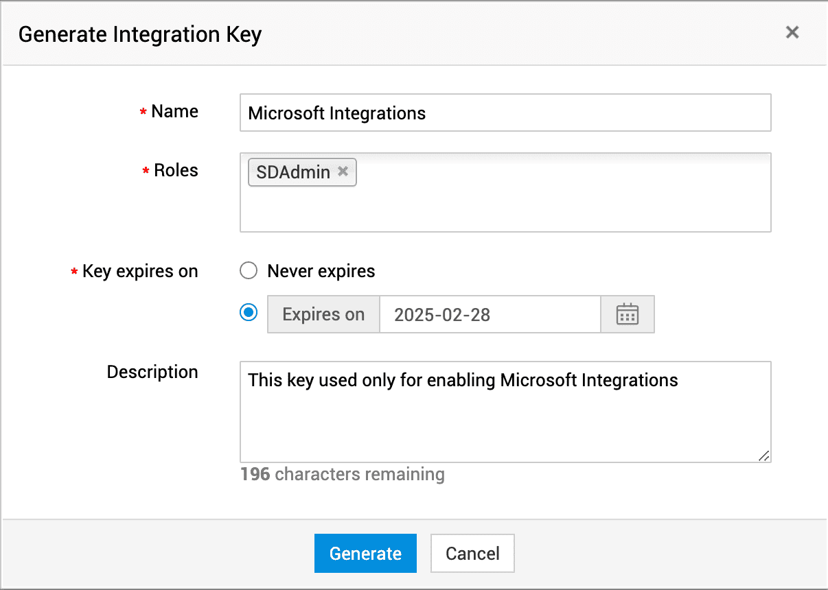Image resolution: width=828 pixels, height=590 pixels.
Task: Click the Generate Integration Key title
Action: pos(140,34)
